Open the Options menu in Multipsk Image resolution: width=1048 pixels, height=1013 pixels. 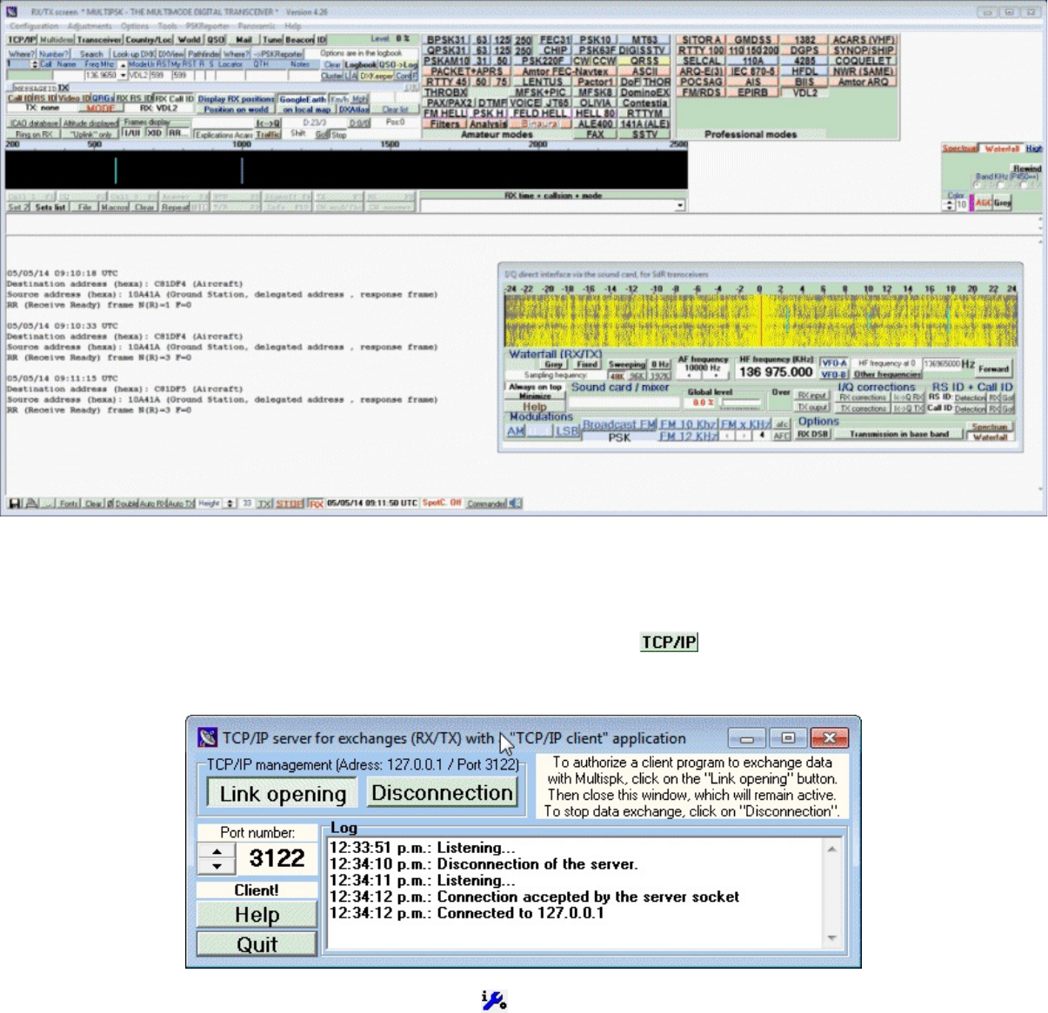pos(135,26)
